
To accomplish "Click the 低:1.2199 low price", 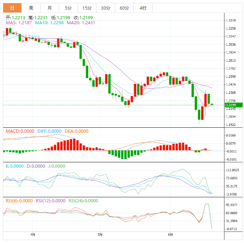I will 60,17.
